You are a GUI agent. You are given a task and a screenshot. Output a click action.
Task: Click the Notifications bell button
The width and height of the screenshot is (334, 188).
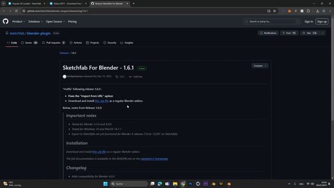(268, 33)
